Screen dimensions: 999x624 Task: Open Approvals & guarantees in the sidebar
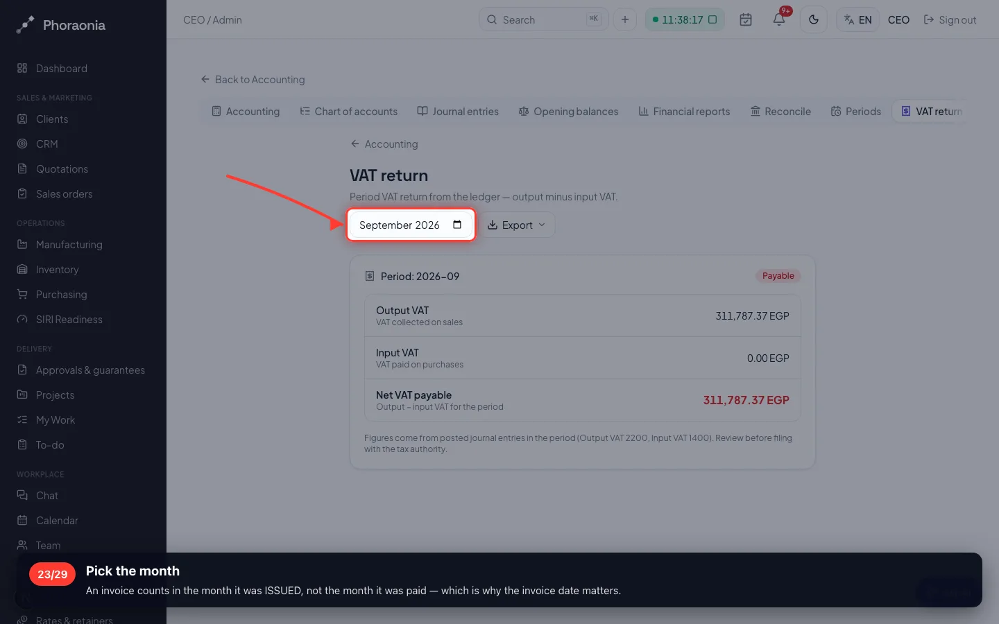click(x=90, y=370)
